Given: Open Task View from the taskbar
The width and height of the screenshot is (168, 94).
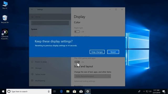Looking at the screenshot, I should tap(55, 91).
